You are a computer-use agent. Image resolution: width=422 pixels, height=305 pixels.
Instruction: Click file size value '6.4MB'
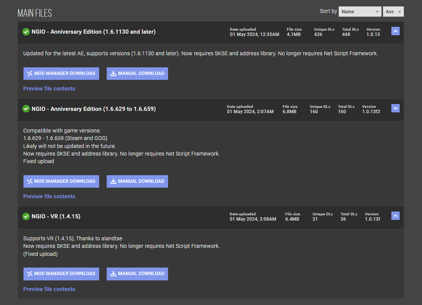click(x=292, y=219)
